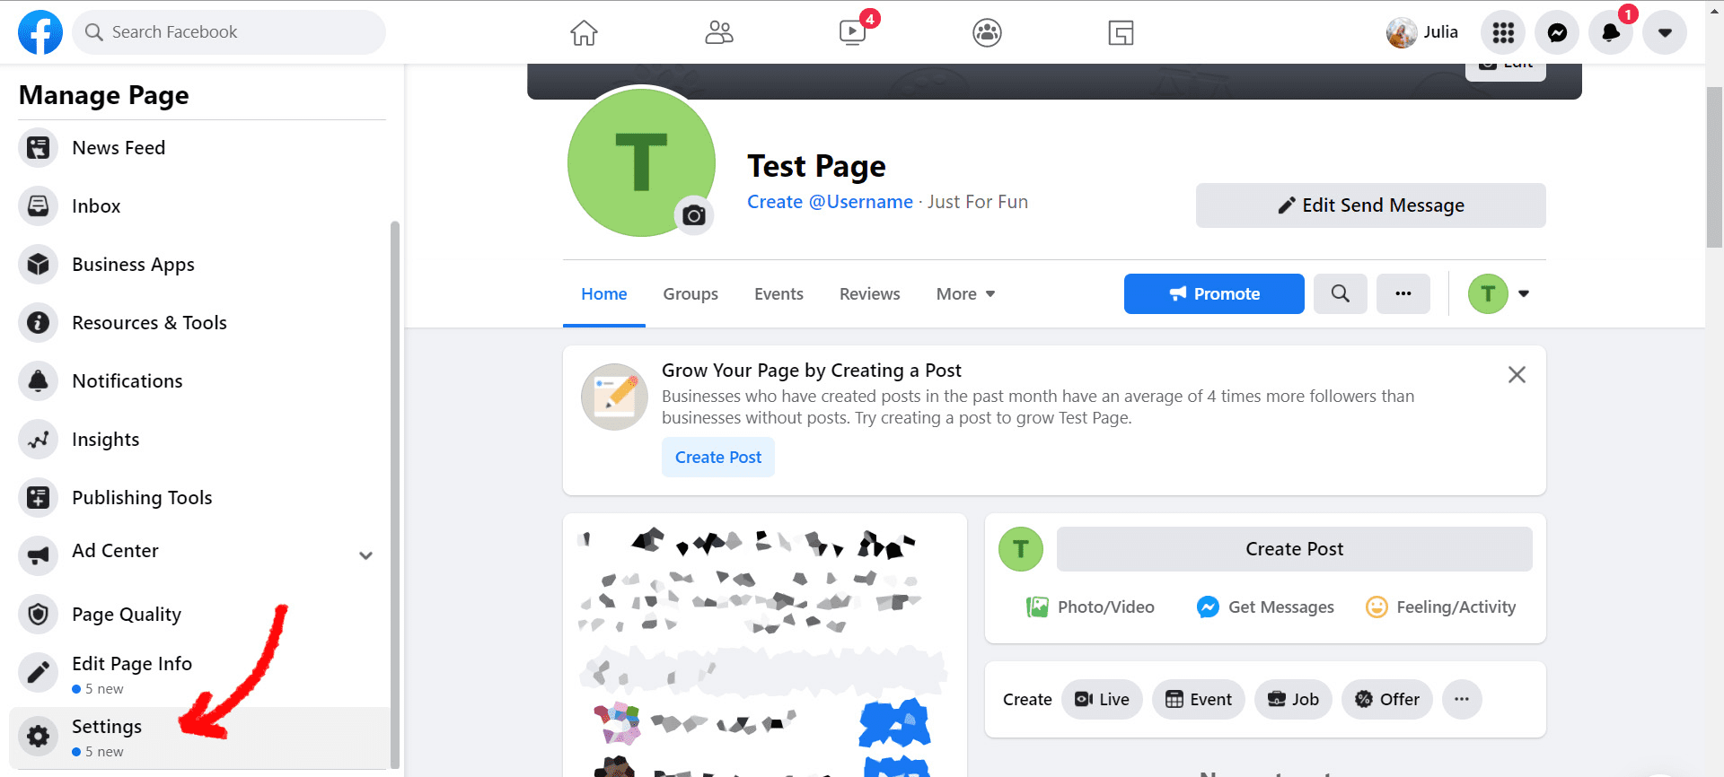Screen dimensions: 1724x777
Task: Open the account dropdown arrow at top right
Action: 1665,33
